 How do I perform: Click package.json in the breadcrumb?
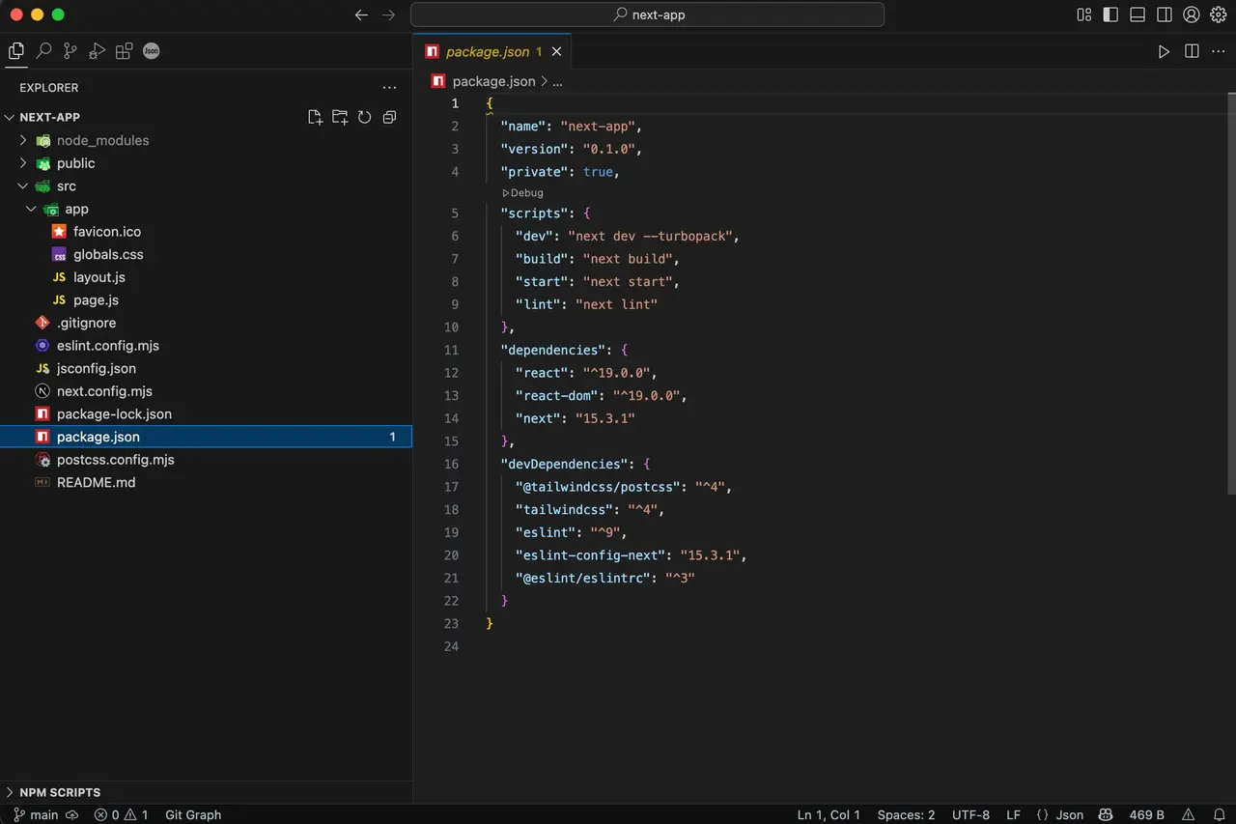click(x=493, y=82)
